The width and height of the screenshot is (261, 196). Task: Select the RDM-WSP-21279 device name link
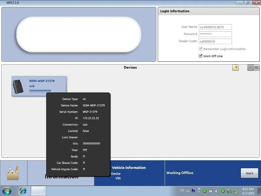(42, 81)
